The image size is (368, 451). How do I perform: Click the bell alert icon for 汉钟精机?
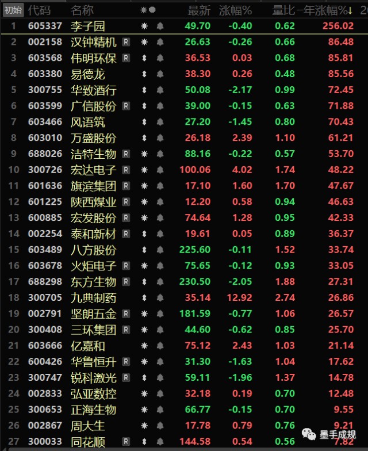click(x=160, y=43)
